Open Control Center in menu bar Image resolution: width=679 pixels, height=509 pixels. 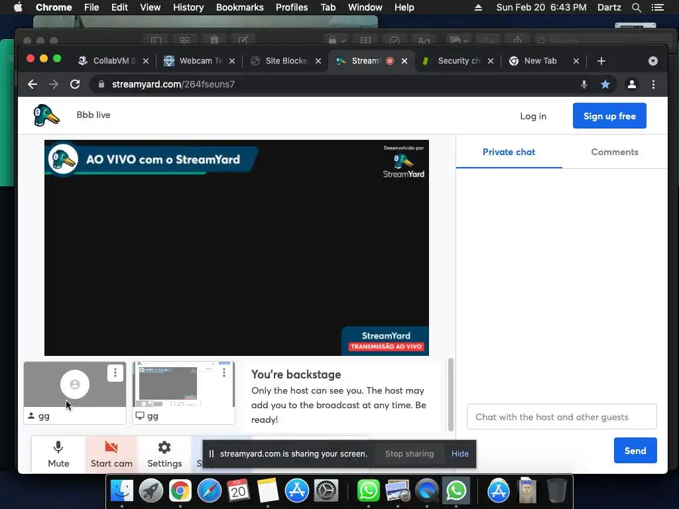tap(657, 7)
